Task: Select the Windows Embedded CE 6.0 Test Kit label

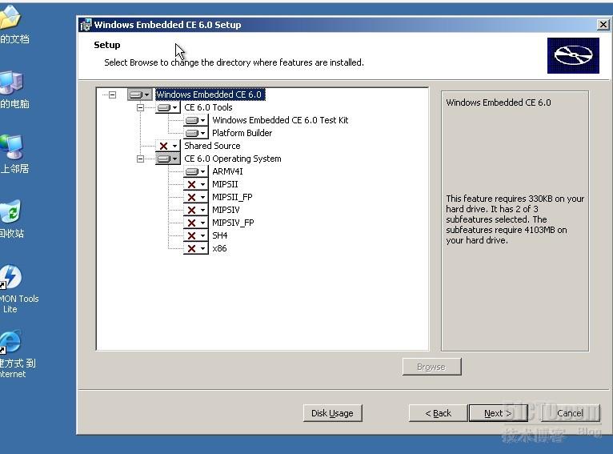Action: pos(280,120)
